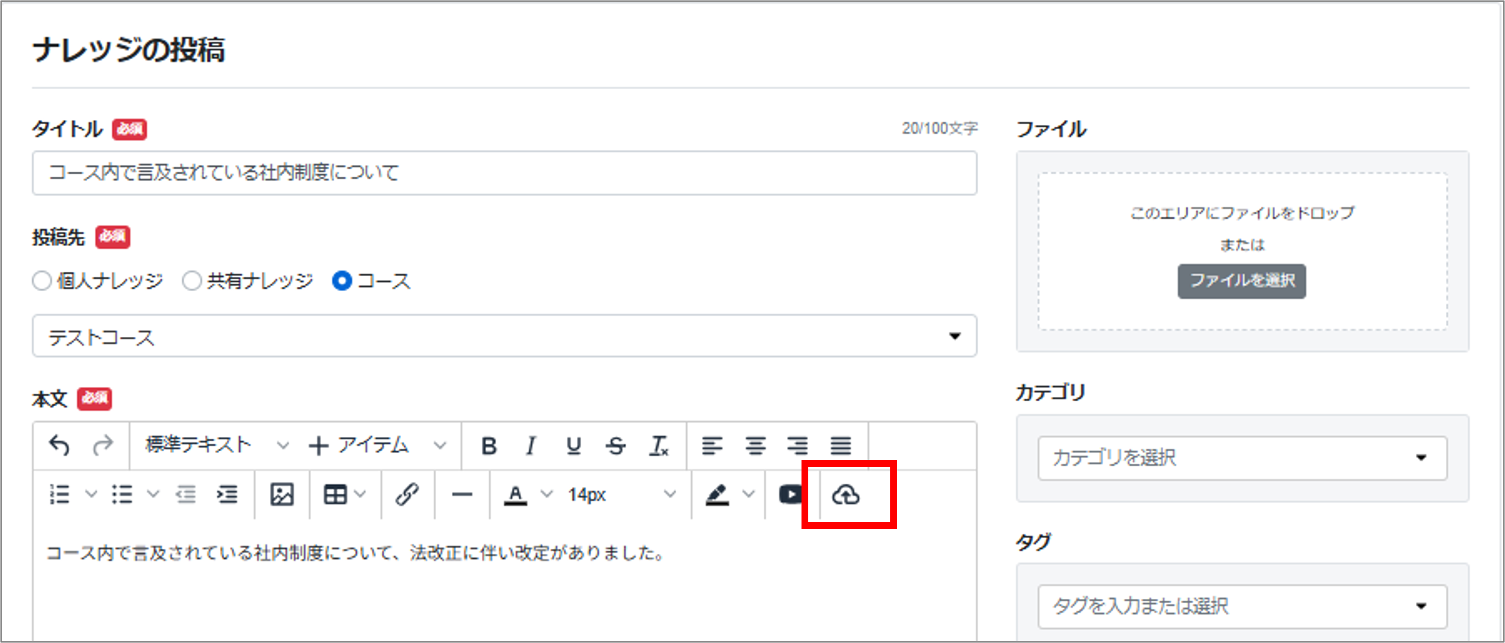Expand the カテゴリを選択 dropdown
The height and width of the screenshot is (643, 1505).
coord(1242,458)
